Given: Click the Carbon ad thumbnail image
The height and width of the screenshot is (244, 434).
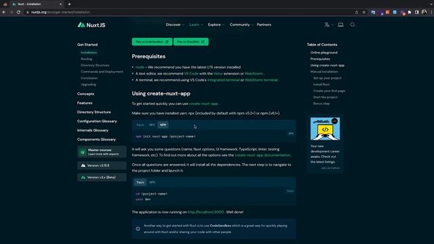Looking at the screenshot, I should coord(325,129).
